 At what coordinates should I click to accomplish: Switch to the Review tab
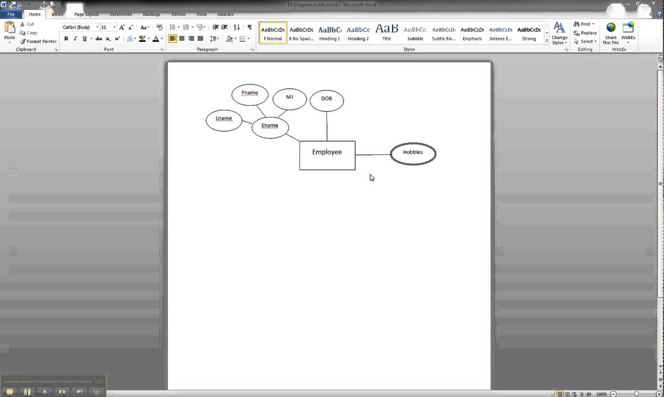pyautogui.click(x=178, y=14)
